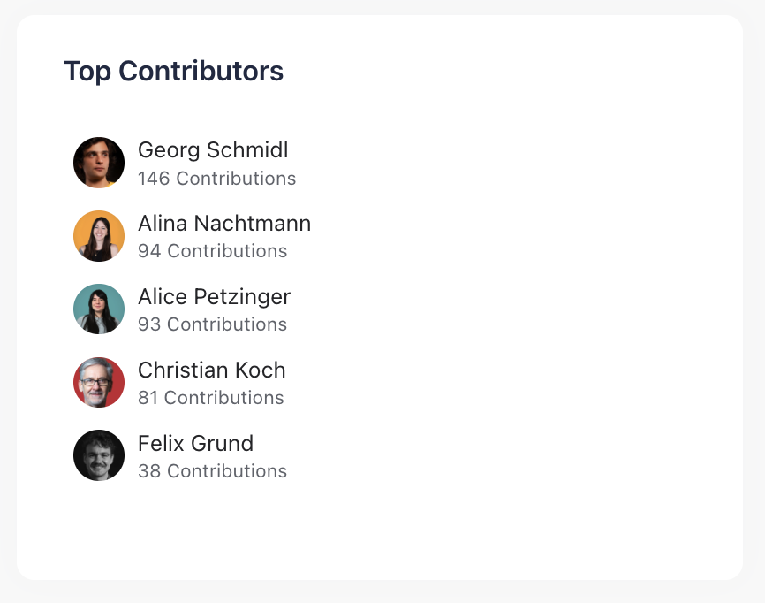The image size is (765, 603).
Task: Open Alice Petzinger's contributor profile
Action: tap(213, 297)
